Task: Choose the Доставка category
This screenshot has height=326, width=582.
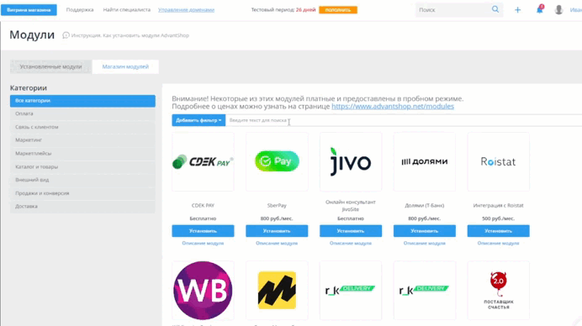Action: click(x=82, y=206)
